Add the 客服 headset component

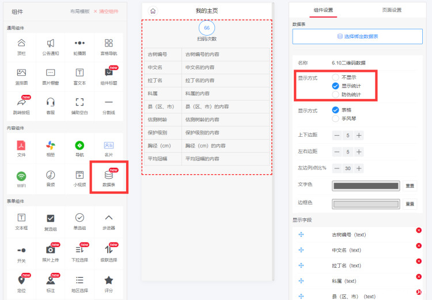51,105
